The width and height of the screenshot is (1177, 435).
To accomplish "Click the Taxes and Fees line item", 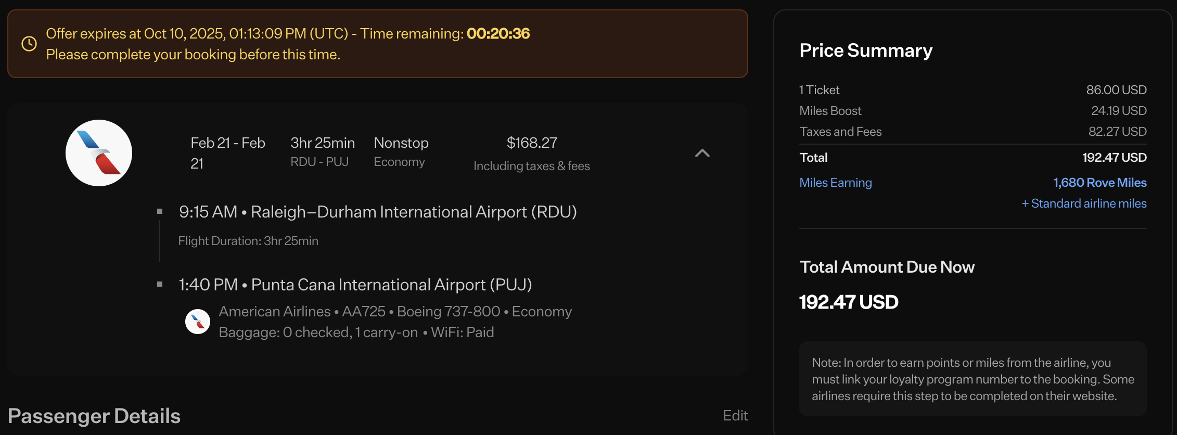I will click(x=840, y=132).
